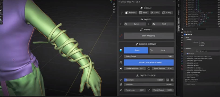The width and height of the screenshot is (220, 97).
Task: Enable the Origins checkbox
Action: [x=200, y=42]
